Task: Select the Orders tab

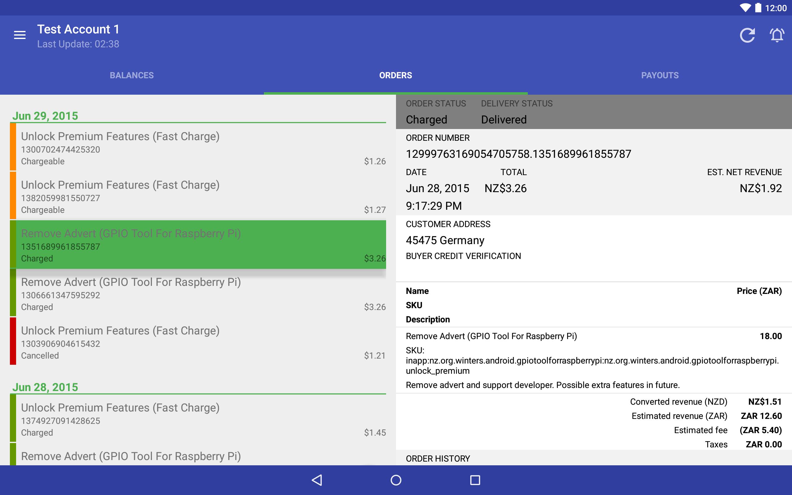Action: coord(395,75)
